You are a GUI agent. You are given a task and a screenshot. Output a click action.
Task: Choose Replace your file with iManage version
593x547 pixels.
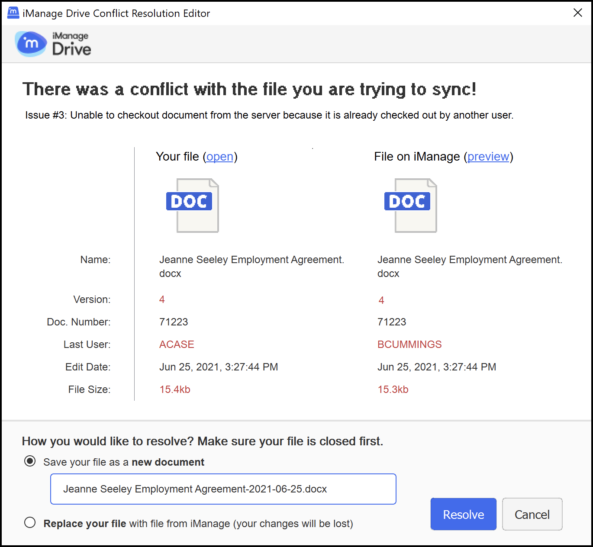pos(30,523)
